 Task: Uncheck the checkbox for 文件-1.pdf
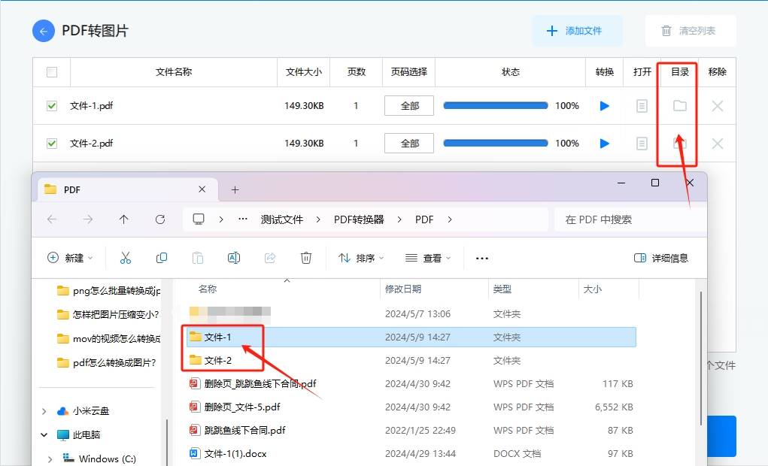pyautogui.click(x=51, y=105)
